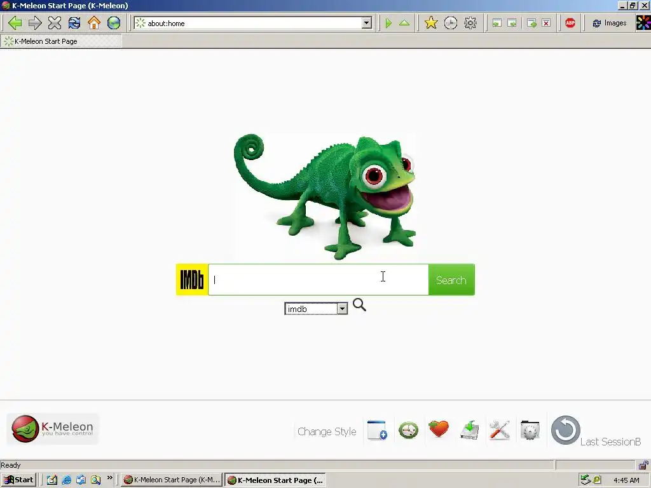
Task: Open the folder with gear icon
Action: 530,430
